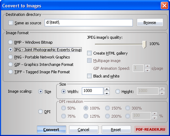The width and height of the screenshot is (170, 136).
Task: Click the Cancel button
Action: [x=84, y=130]
